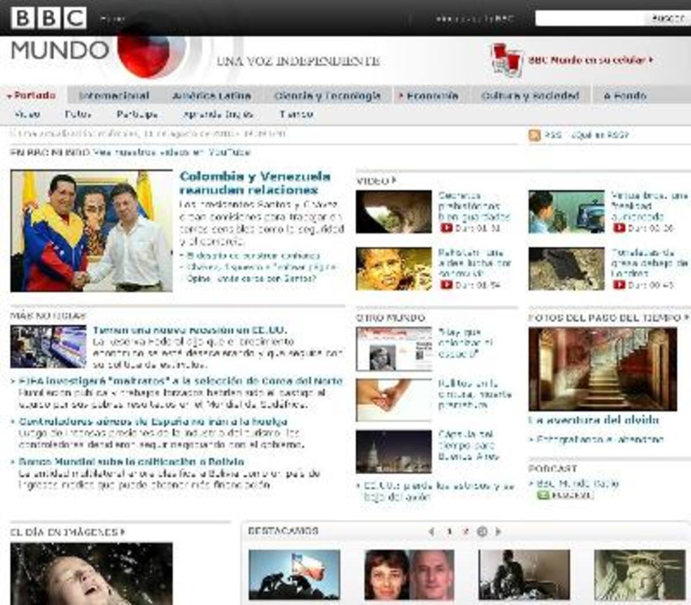Click the green podcast icon under BBC Mundo Radio
691x605 pixels.
542,496
